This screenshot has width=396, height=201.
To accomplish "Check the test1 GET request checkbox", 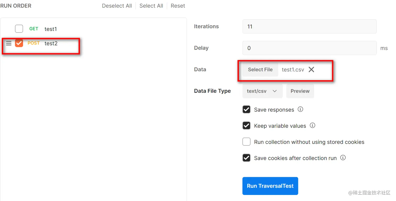I will [19, 29].
